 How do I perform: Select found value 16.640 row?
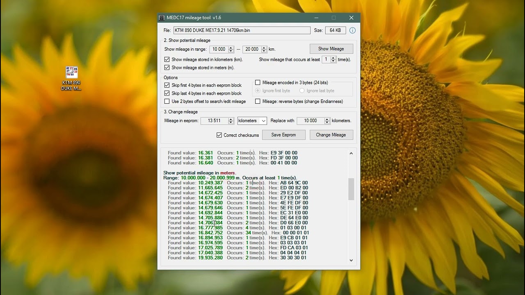tap(233, 163)
